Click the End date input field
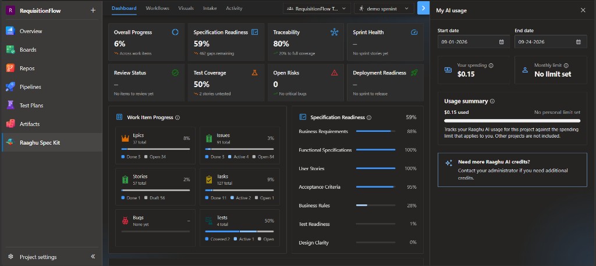596x266 pixels. tap(551, 42)
